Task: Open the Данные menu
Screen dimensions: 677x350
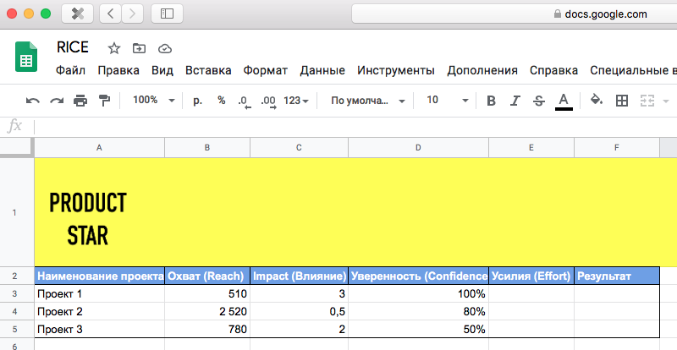Action: 322,70
